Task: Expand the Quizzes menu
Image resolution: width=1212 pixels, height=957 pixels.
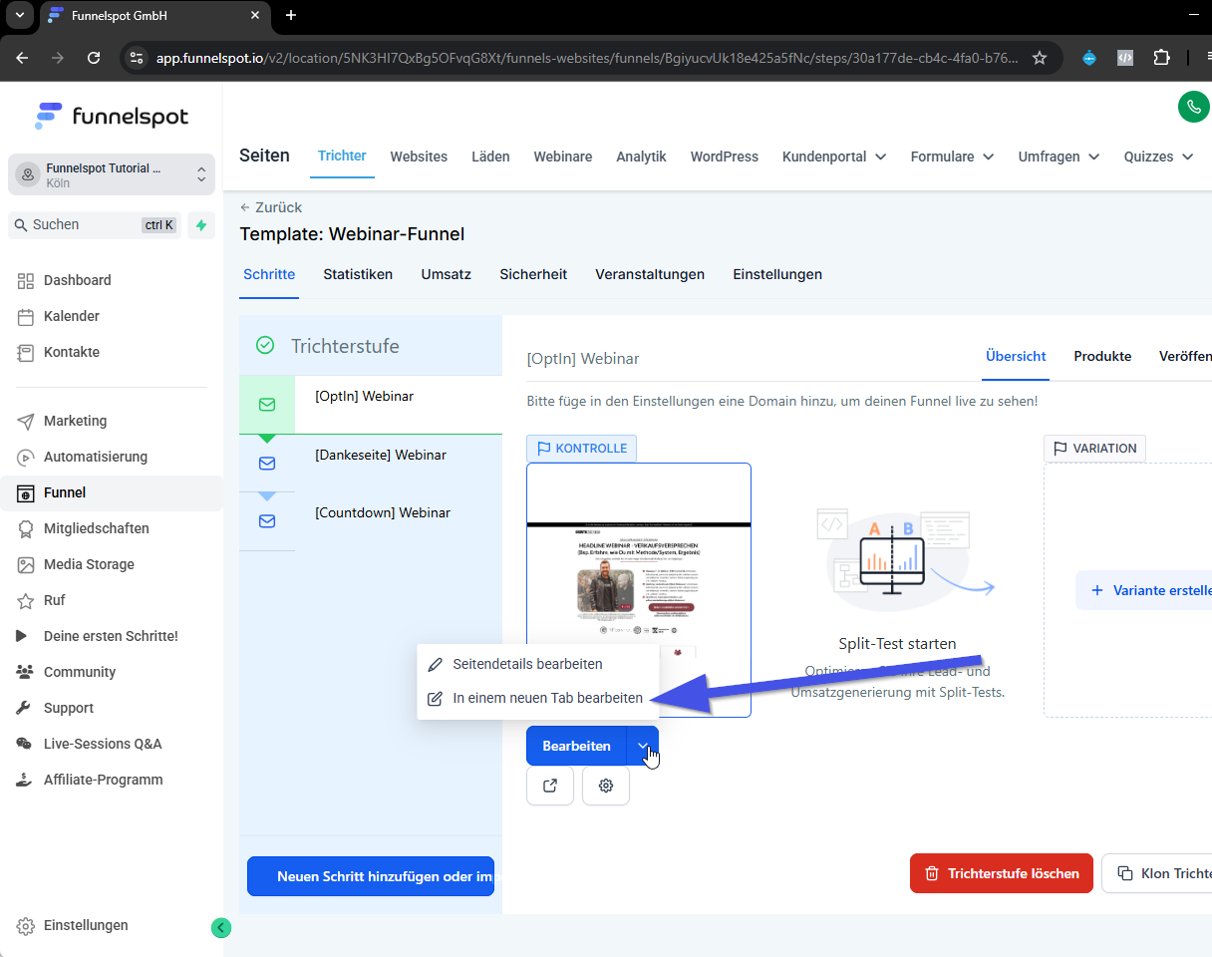Action: pos(1158,157)
